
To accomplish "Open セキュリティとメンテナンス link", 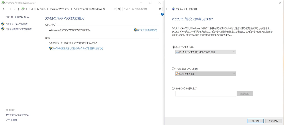I will tap(17, 115).
